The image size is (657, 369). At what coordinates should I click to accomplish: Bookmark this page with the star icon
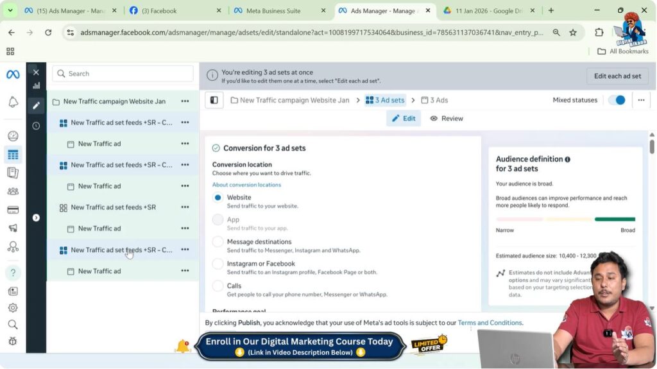pos(573,32)
